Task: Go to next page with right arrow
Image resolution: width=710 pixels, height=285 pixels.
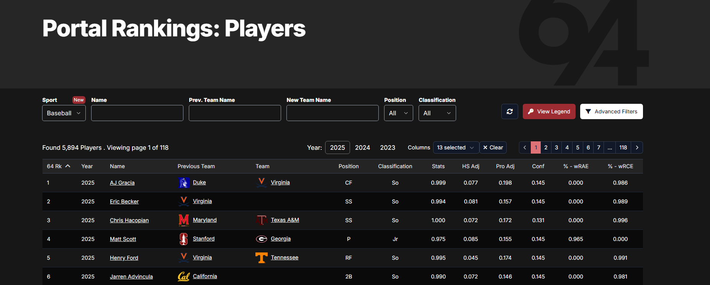Action: [637, 147]
